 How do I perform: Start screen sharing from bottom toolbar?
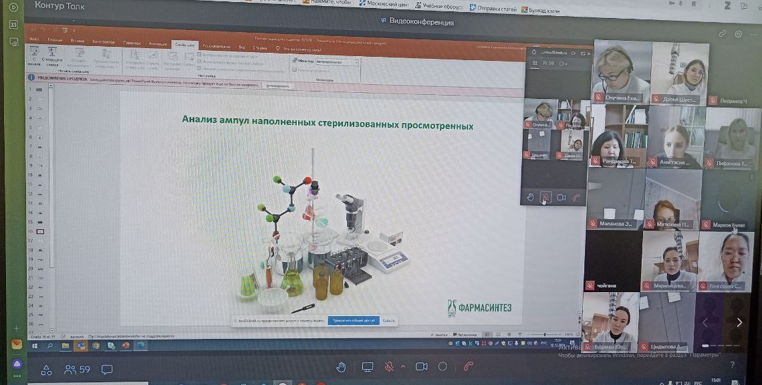click(367, 367)
